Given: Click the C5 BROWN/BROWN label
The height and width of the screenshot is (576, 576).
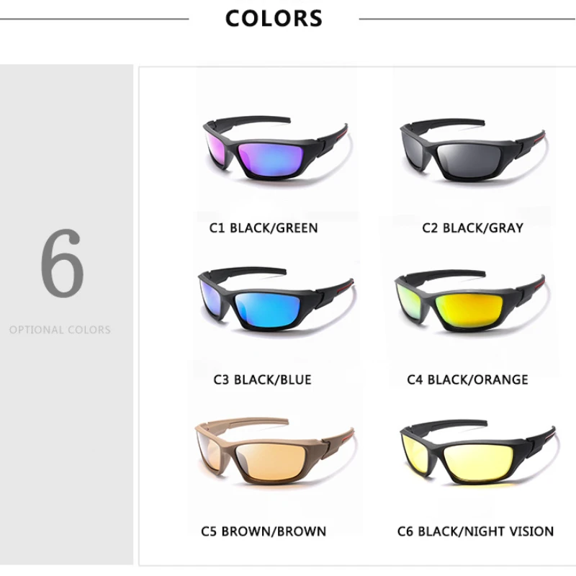Looking at the screenshot, I should [264, 531].
